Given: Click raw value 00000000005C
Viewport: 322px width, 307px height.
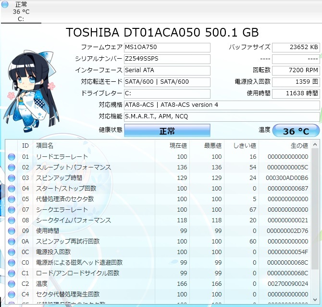Looking at the screenshot, I should 288,167.
